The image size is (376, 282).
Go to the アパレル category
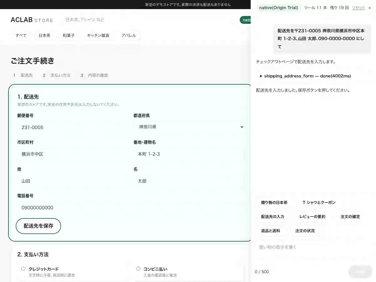pyautogui.click(x=129, y=35)
